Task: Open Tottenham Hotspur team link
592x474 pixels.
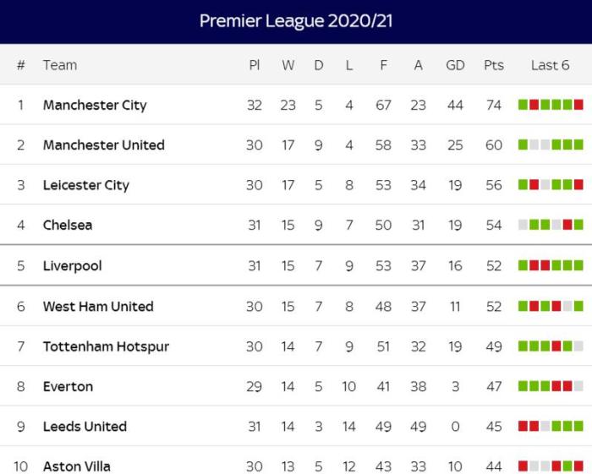Action: pyautogui.click(x=106, y=346)
